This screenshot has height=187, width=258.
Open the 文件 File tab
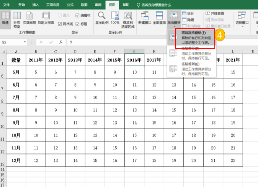(x=6, y=5)
